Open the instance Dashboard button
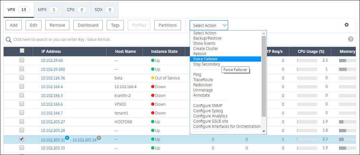The height and width of the screenshot is (155, 360). (88, 25)
